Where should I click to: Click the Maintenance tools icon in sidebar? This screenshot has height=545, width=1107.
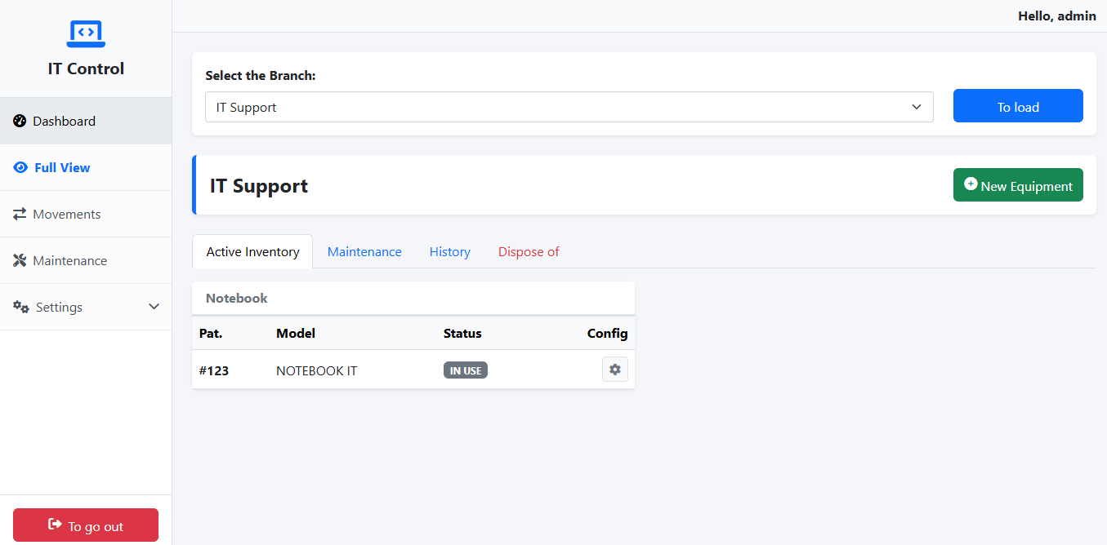coord(20,261)
